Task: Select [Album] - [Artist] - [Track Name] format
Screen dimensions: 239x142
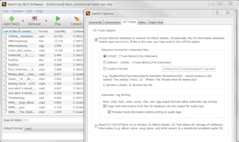Action: point(105,62)
